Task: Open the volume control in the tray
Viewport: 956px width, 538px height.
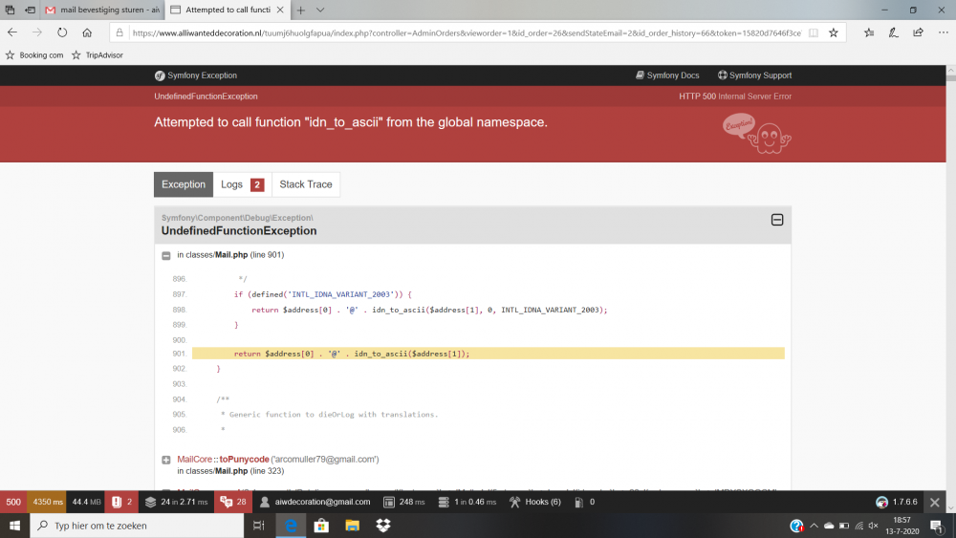Action: click(x=874, y=526)
